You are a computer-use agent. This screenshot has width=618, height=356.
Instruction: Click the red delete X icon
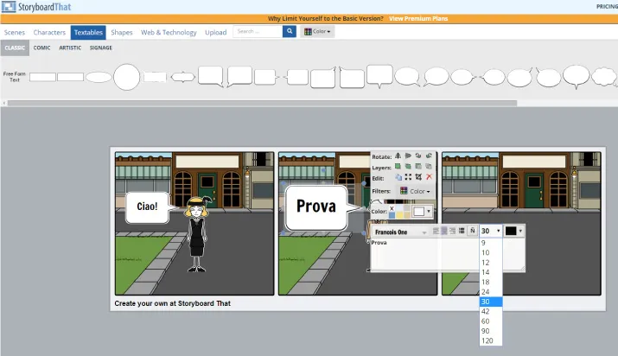429,177
